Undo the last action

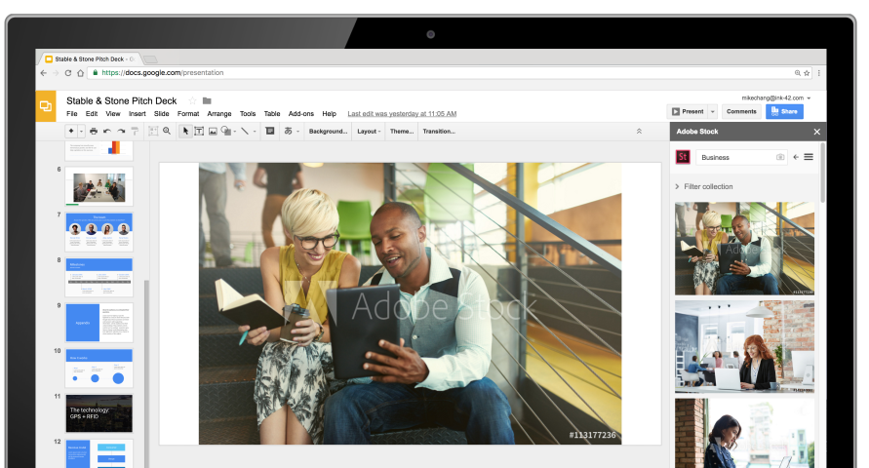tap(107, 132)
